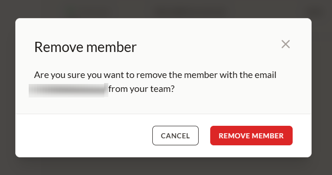332x175 pixels.
Task: Click the divider line above the footer buttons
Action: [x=163, y=114]
